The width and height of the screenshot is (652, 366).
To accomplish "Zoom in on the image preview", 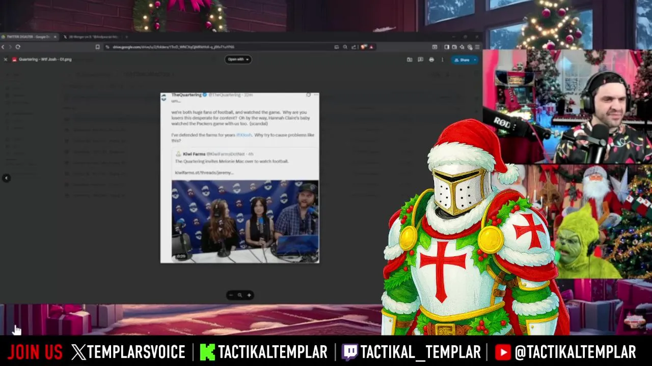I will [249, 295].
